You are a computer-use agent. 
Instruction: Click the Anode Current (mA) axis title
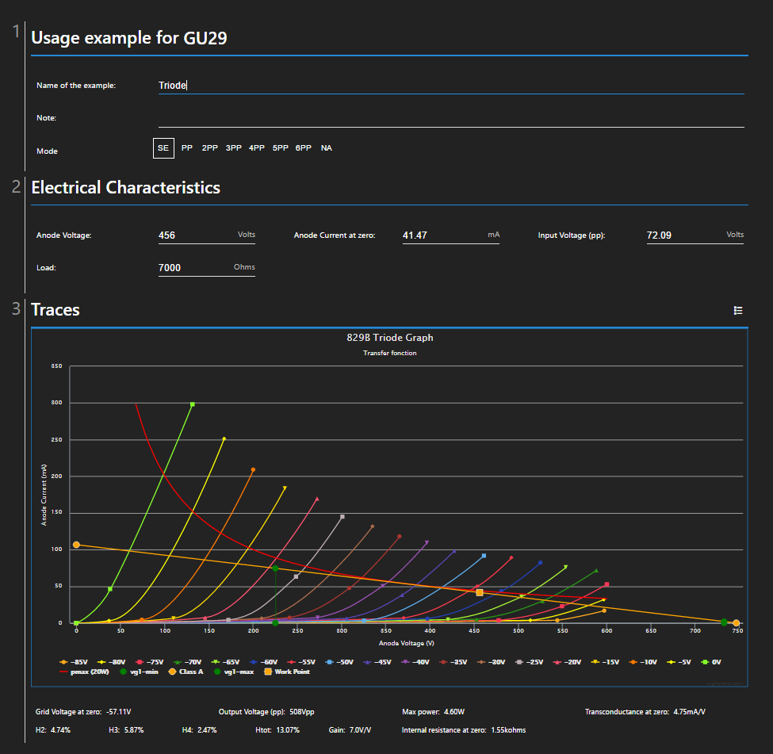44,495
